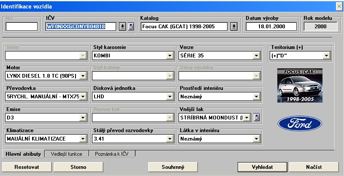Open the Klimatizace dropdown

click(x=83, y=138)
